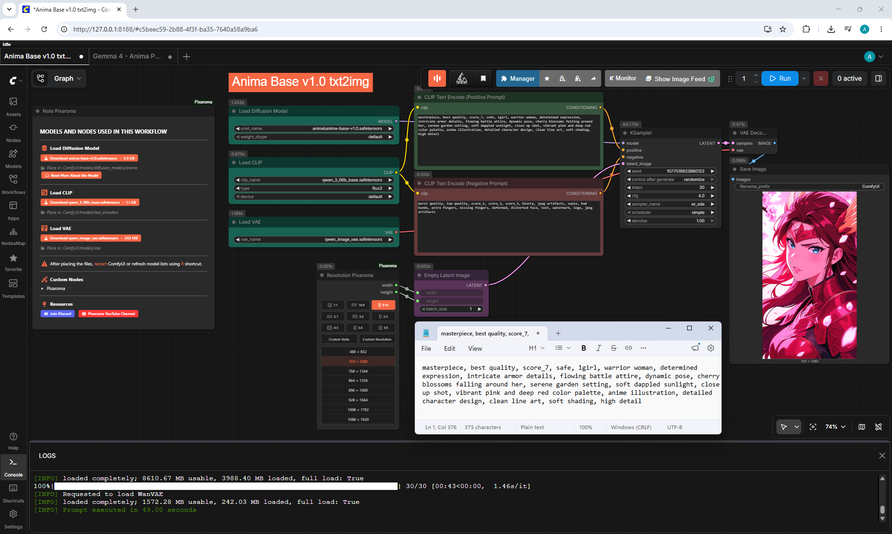Toggle link visibility icon in canvas controls
The width and height of the screenshot is (892, 534).
point(879,427)
